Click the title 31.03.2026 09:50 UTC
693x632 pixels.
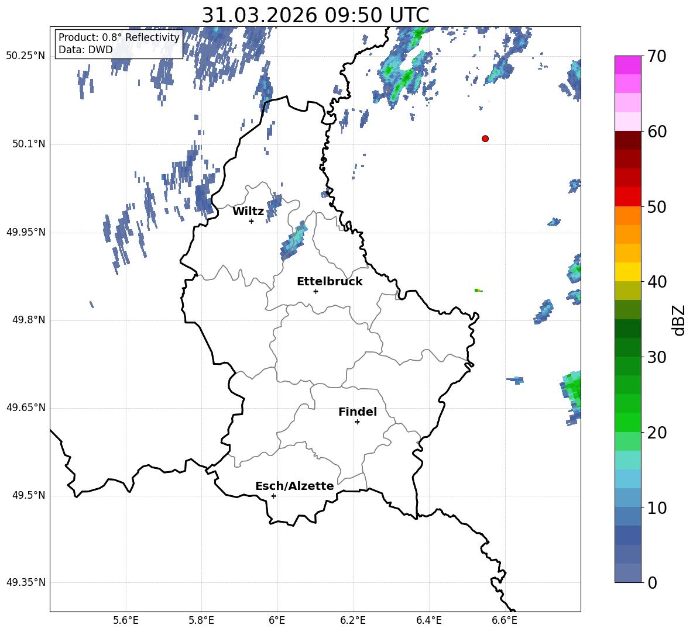click(315, 15)
